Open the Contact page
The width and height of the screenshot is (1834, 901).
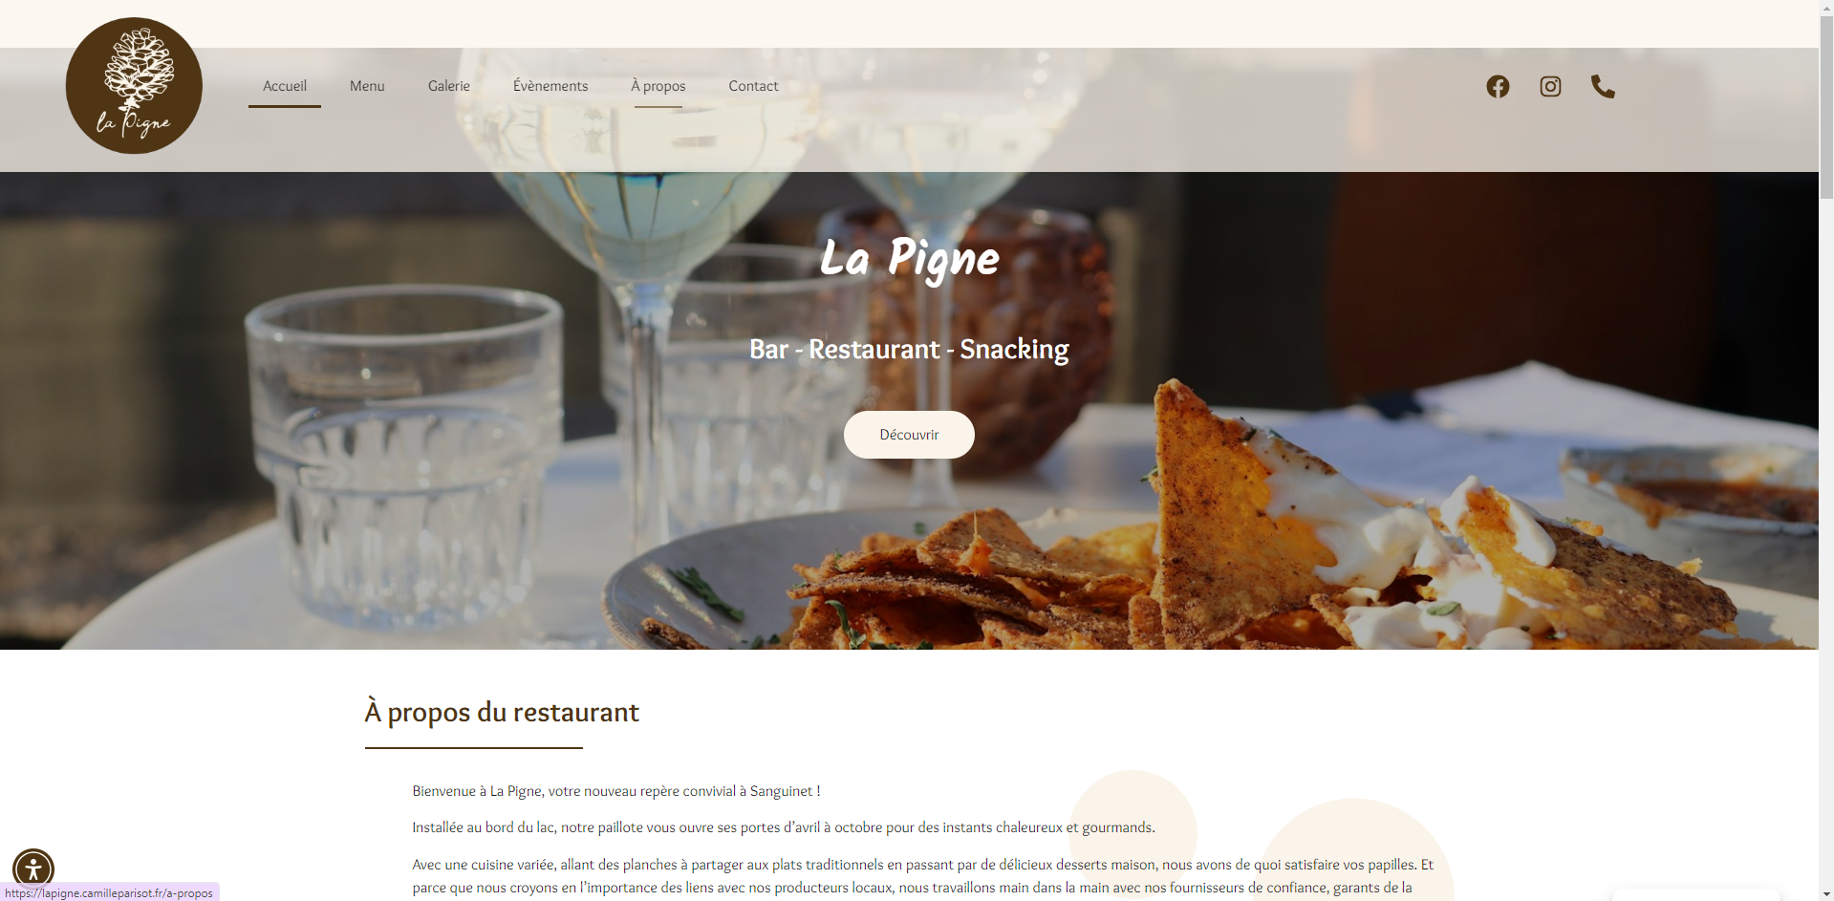tap(753, 86)
